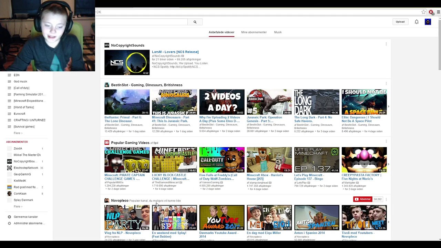441x248 pixels.
Task: Click the NoCopyrightSounds channel avatar icon
Action: pos(107,45)
